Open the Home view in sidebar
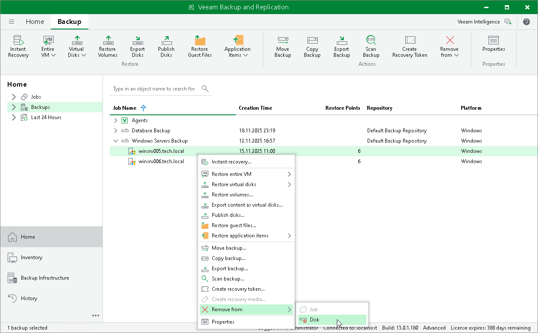This screenshot has height=333, width=538. tap(51, 237)
